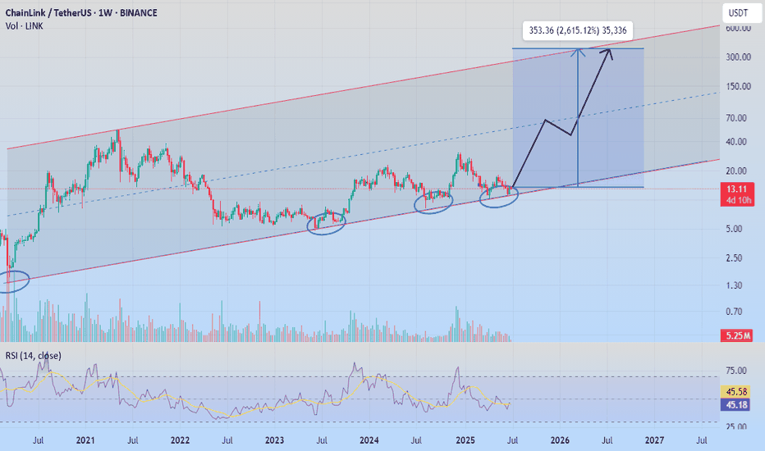Click the 2026 time axis label
Screen dimensions: 765x451
coord(560,440)
